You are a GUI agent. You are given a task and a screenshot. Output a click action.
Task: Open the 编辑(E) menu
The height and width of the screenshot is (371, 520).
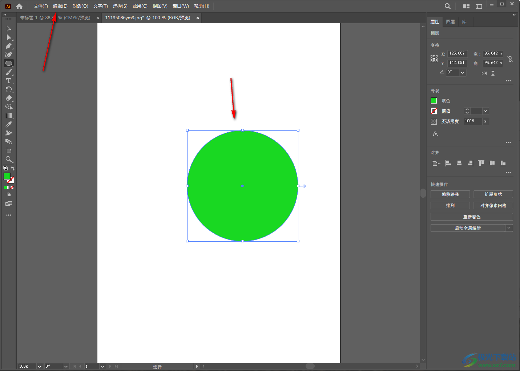(60, 6)
